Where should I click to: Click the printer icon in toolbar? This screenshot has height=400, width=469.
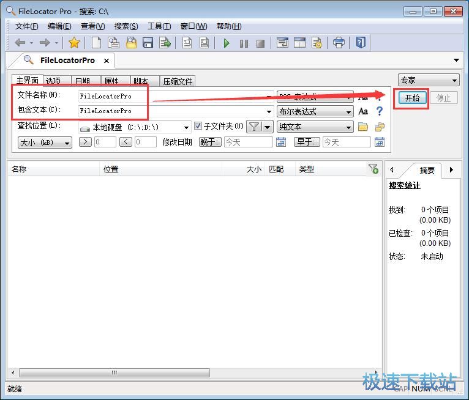[x=339, y=43]
